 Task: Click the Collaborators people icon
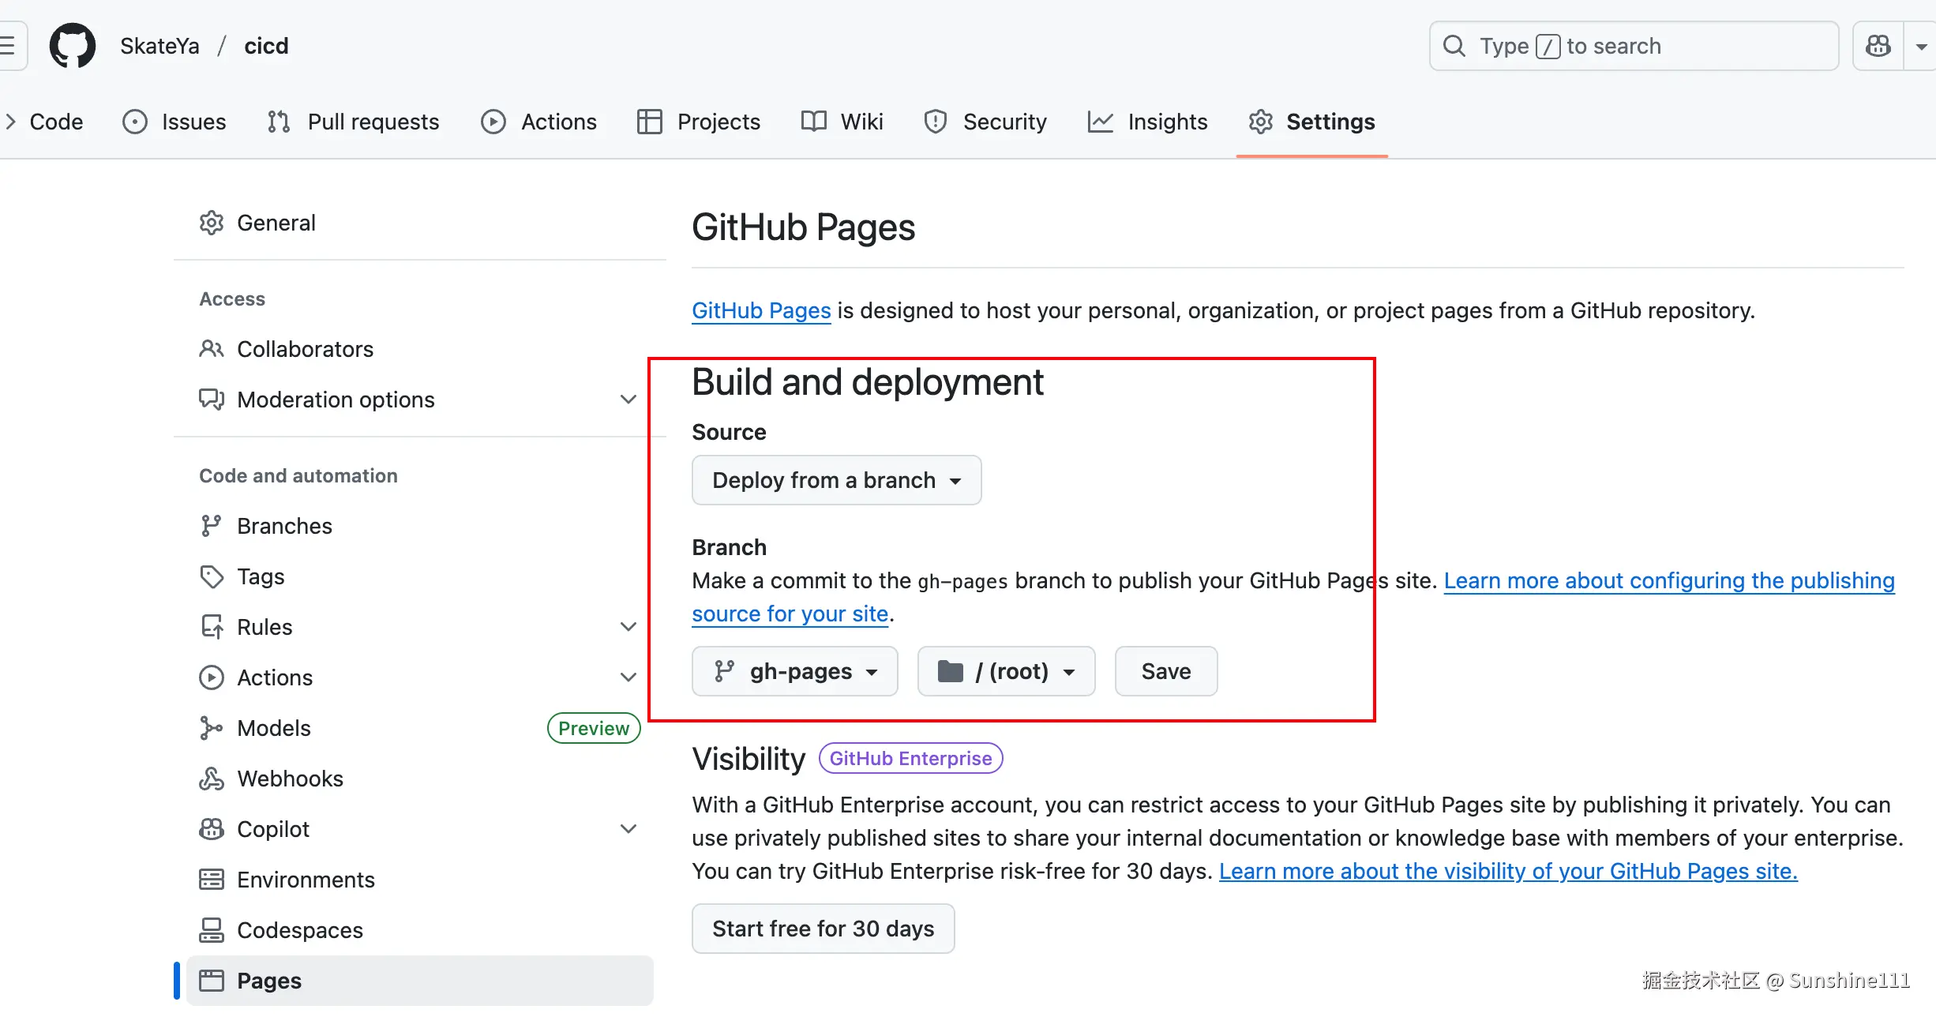(211, 349)
